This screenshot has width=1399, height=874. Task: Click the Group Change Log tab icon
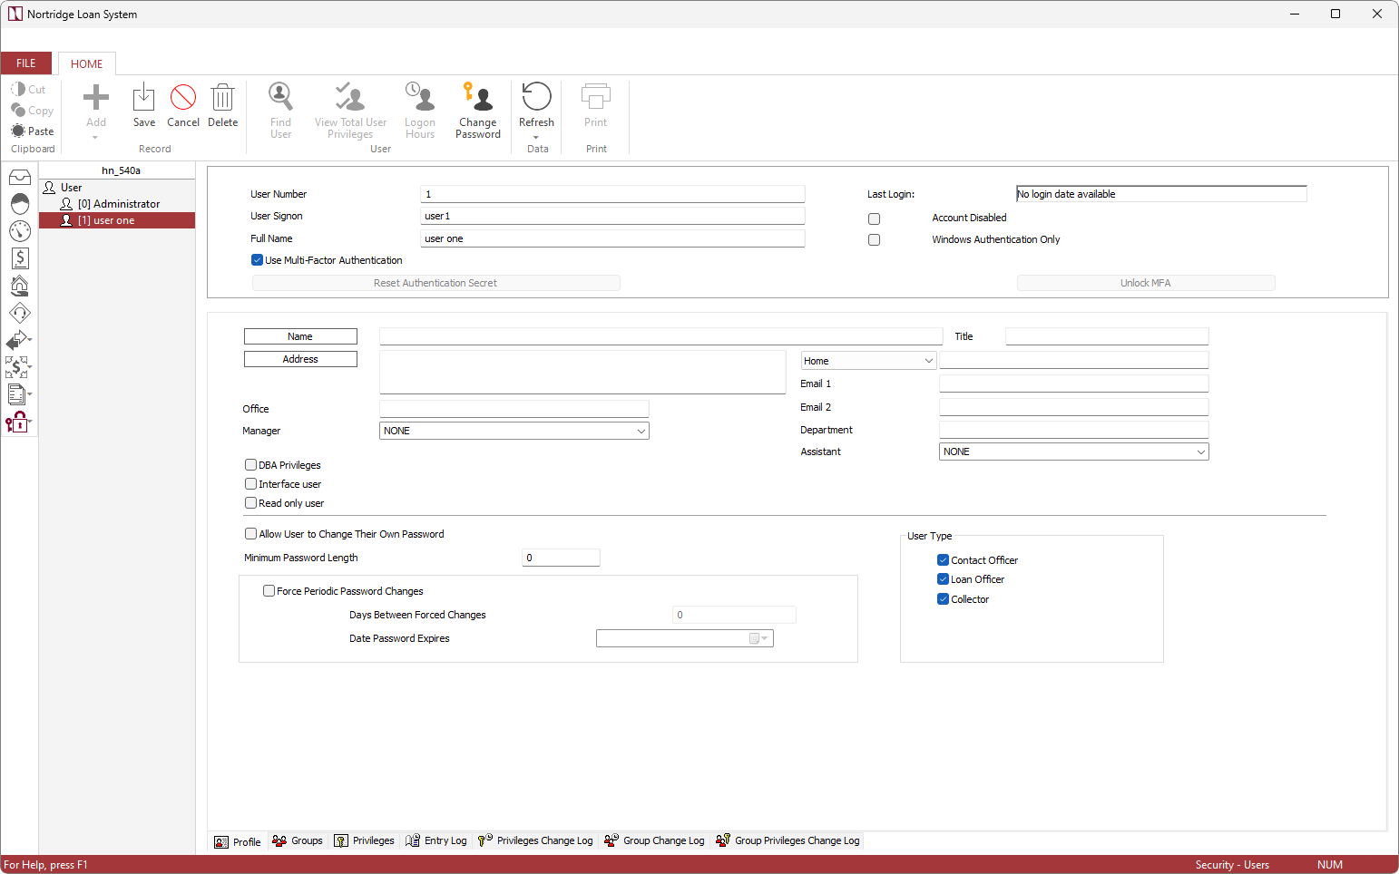(x=611, y=840)
